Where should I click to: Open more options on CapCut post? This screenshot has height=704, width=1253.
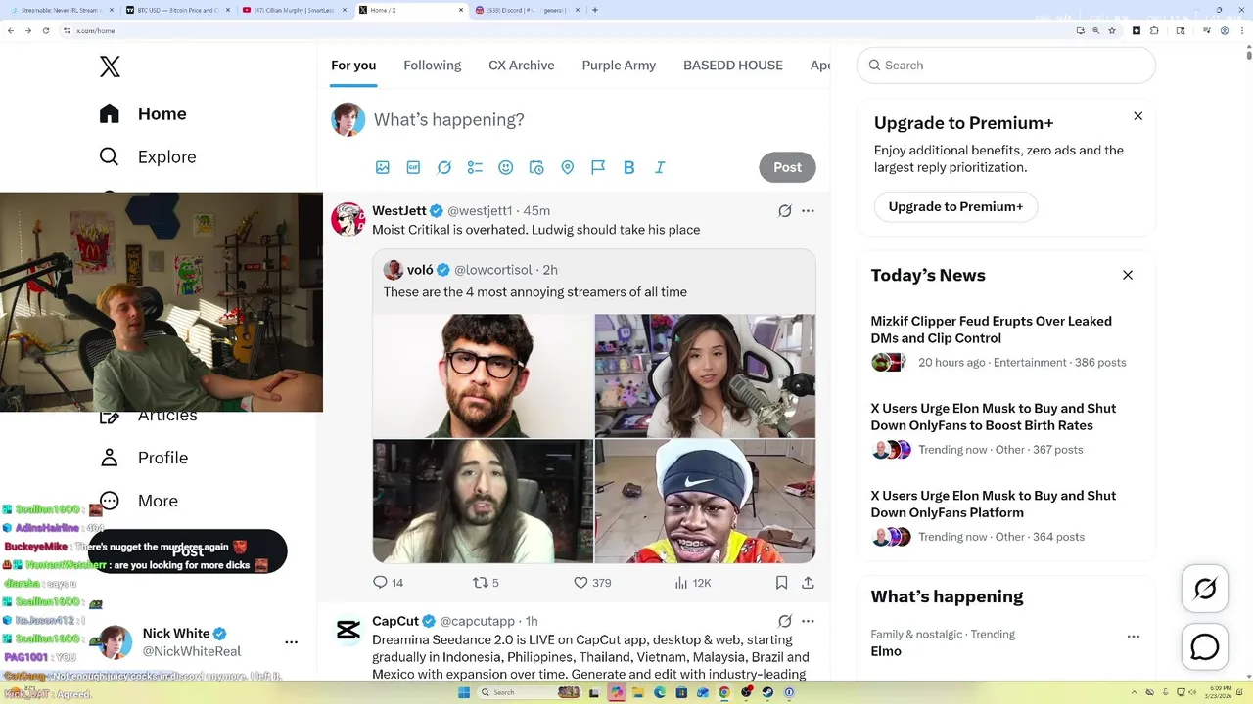(808, 621)
